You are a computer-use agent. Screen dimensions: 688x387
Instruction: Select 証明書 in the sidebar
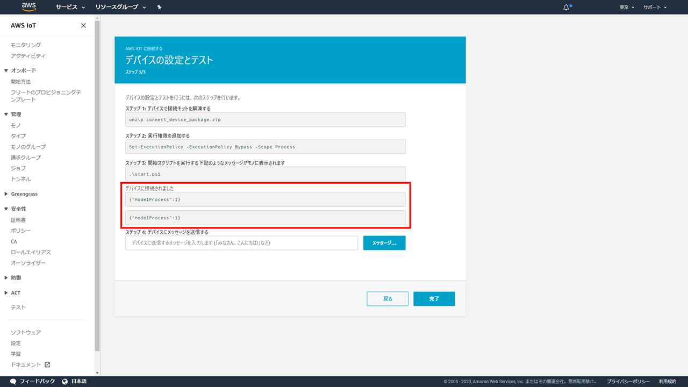[18, 220]
